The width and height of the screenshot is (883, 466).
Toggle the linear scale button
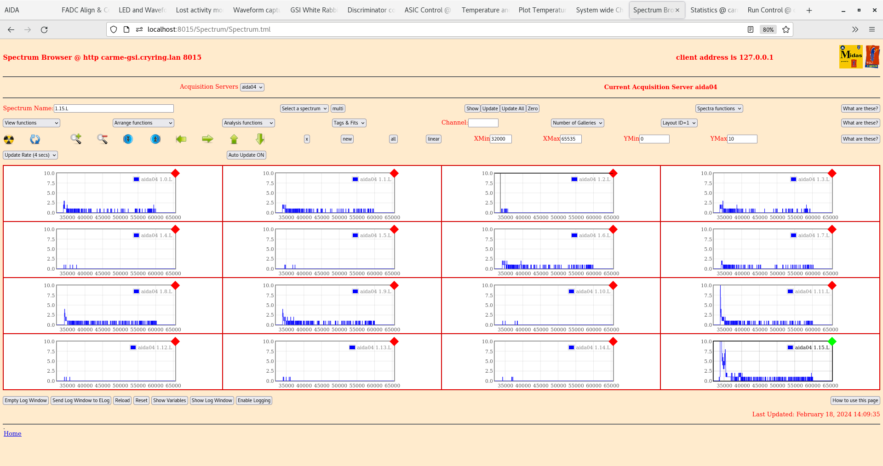point(433,139)
